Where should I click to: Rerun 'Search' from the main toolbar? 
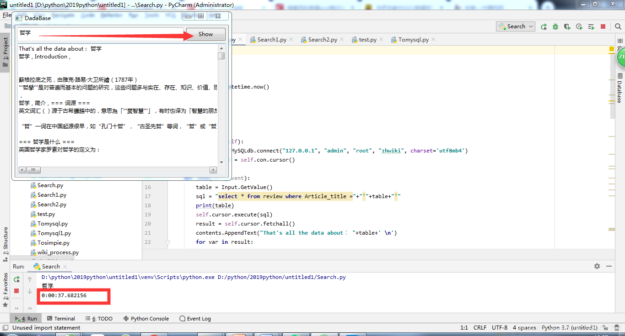pyautogui.click(x=544, y=27)
